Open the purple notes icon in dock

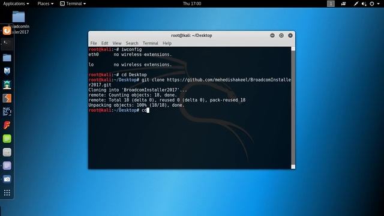point(7,166)
